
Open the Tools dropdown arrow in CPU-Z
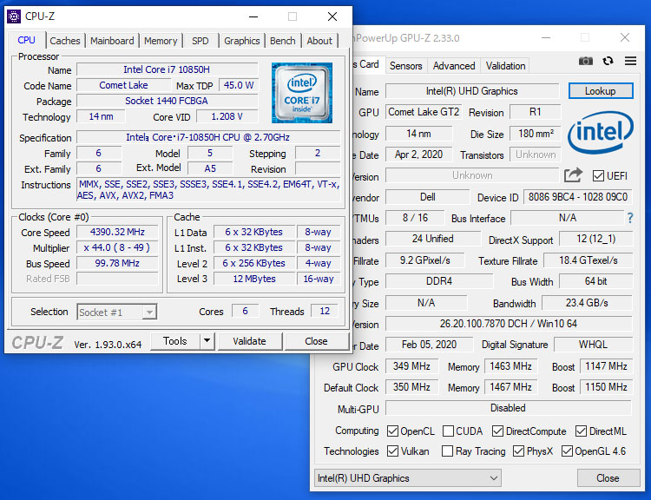point(207,341)
